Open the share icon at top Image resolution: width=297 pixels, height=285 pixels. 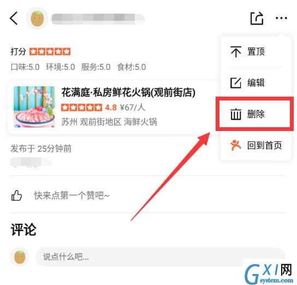257,19
